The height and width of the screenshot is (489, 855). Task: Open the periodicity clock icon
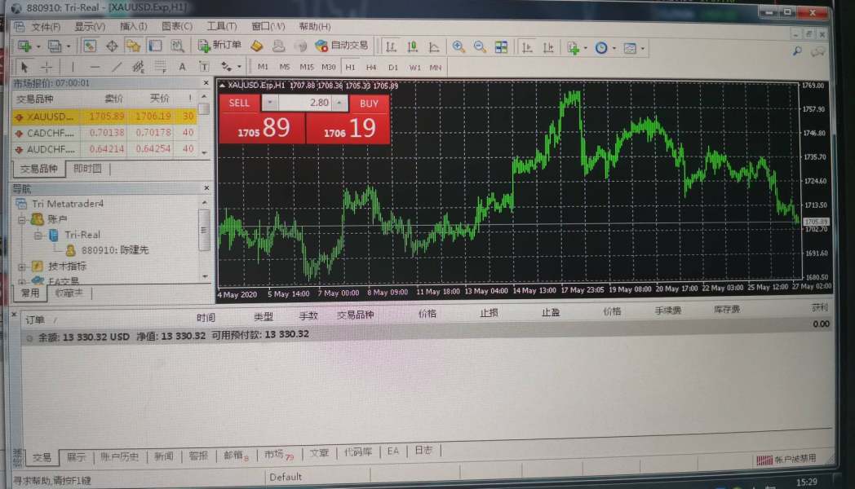[x=601, y=48]
